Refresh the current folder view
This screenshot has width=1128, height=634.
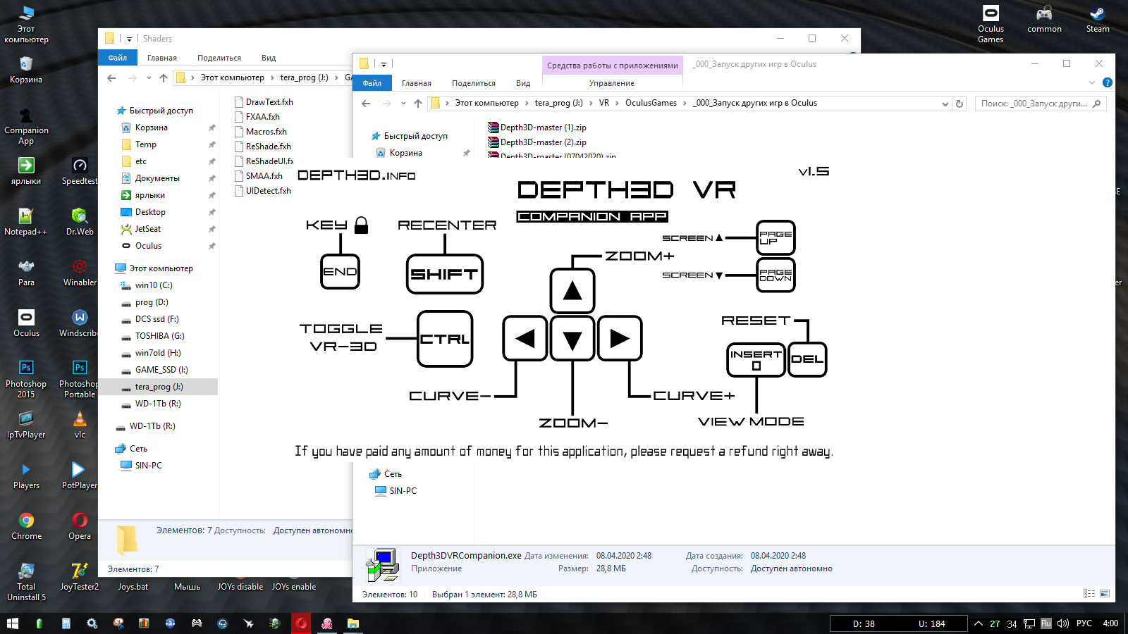click(960, 104)
